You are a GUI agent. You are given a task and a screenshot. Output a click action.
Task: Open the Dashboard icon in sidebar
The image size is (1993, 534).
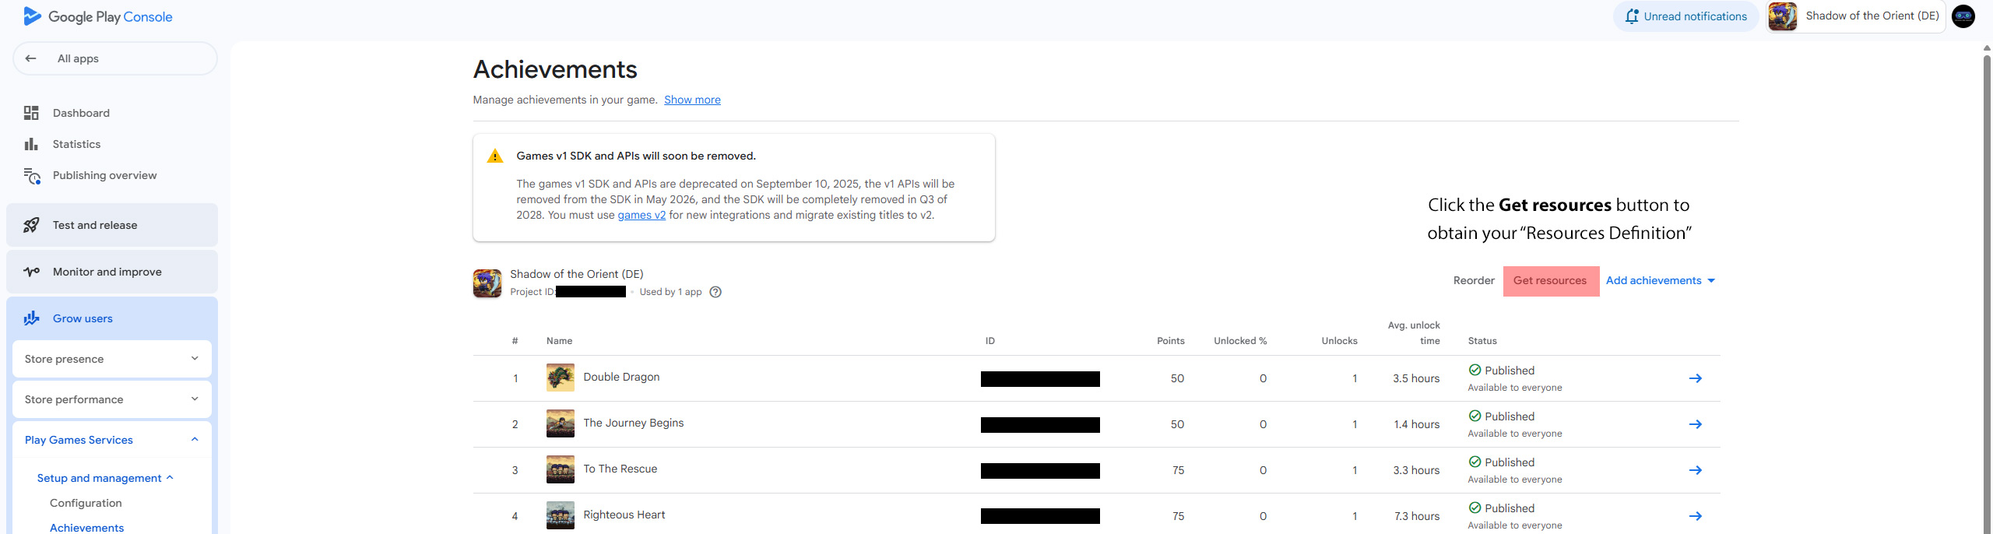click(x=31, y=113)
